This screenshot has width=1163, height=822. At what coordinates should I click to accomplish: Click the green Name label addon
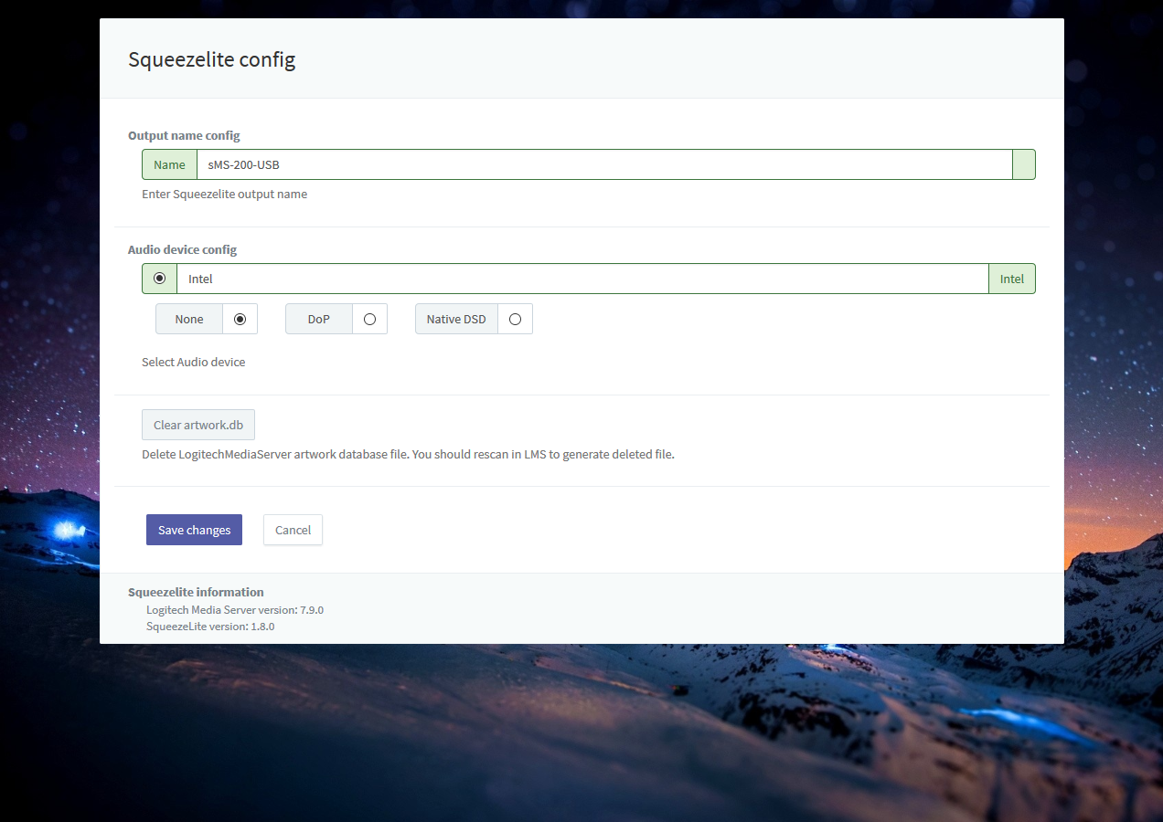click(x=169, y=164)
